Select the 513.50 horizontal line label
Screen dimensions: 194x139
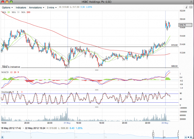click(174, 45)
